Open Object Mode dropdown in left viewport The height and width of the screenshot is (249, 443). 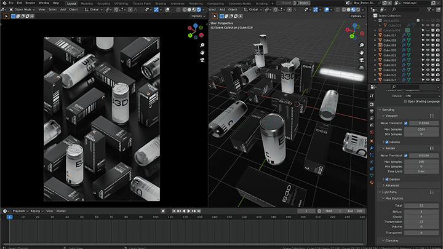point(22,10)
